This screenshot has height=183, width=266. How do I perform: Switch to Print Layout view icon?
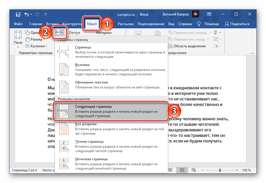182,170
